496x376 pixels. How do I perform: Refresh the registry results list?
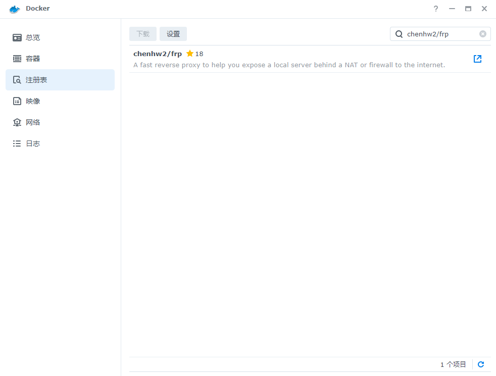pyautogui.click(x=481, y=364)
